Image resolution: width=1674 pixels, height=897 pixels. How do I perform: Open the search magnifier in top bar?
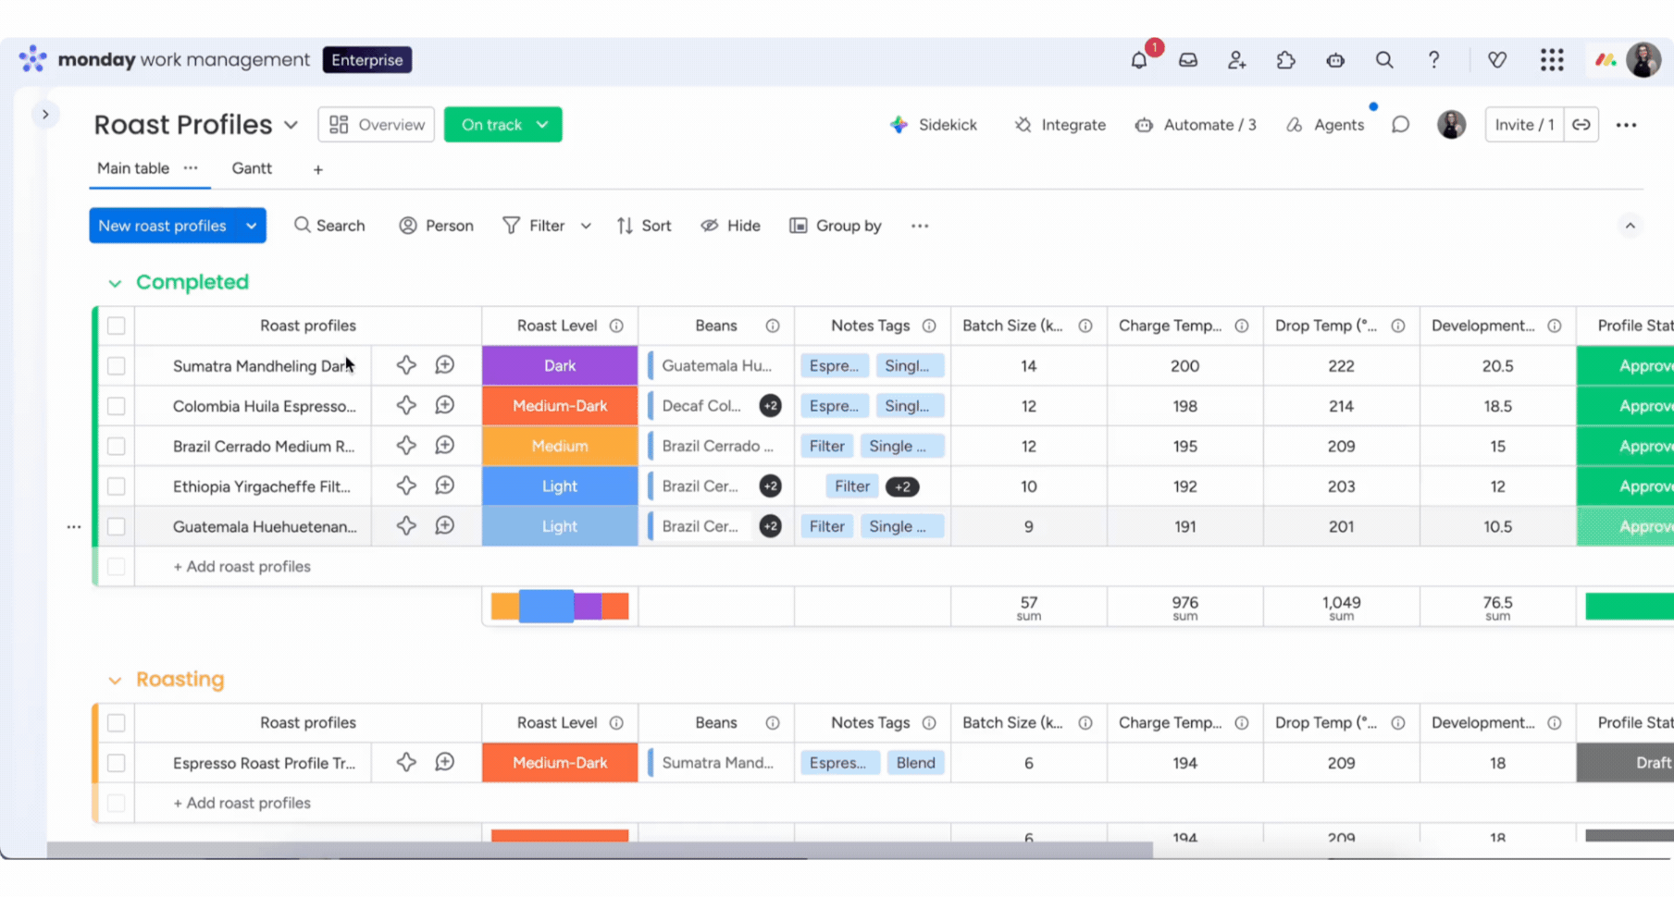[1384, 60]
